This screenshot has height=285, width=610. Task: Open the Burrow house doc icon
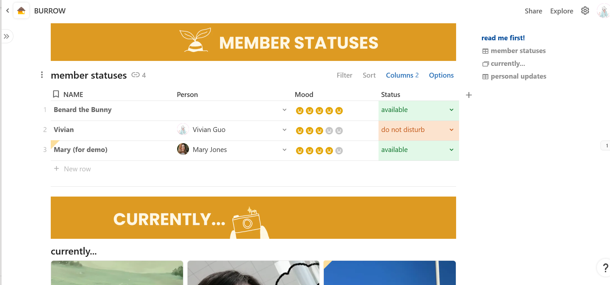[21, 11]
